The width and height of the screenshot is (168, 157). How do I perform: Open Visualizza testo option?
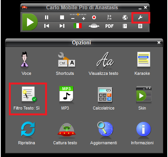pos(104,64)
